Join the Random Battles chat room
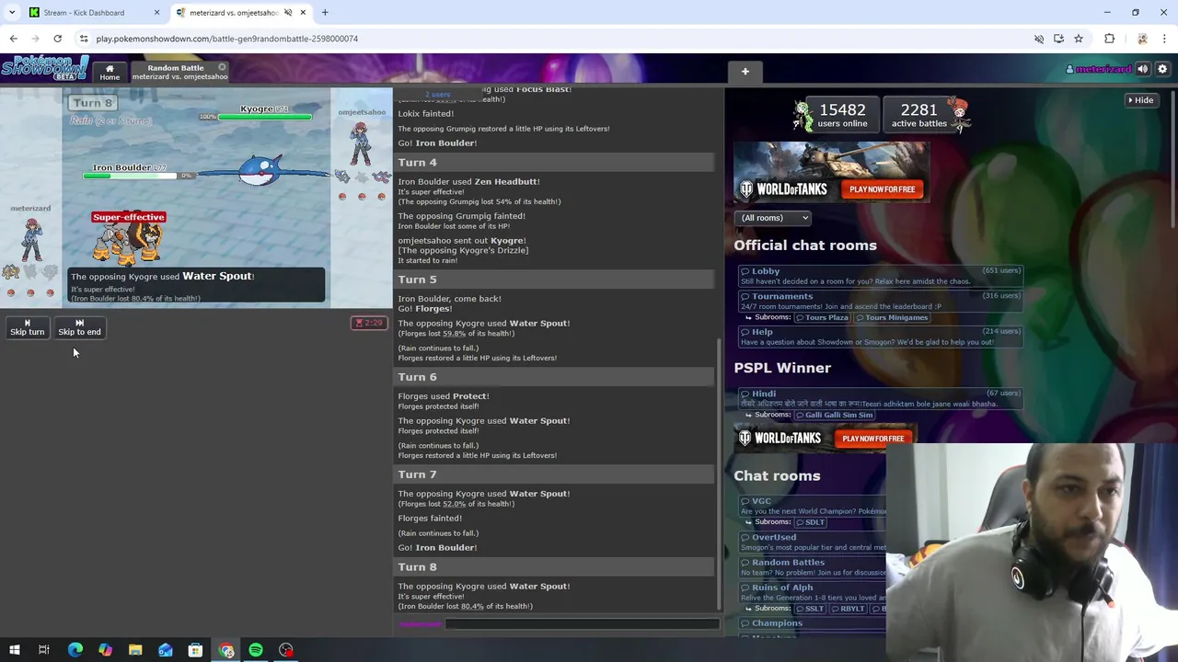Screen dimensions: 1178x662 [x=813, y=566]
